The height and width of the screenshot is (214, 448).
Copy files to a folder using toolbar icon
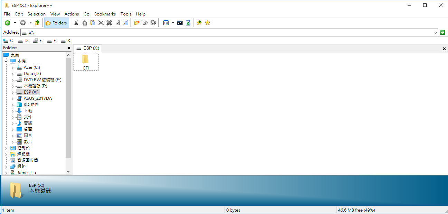tap(145, 23)
